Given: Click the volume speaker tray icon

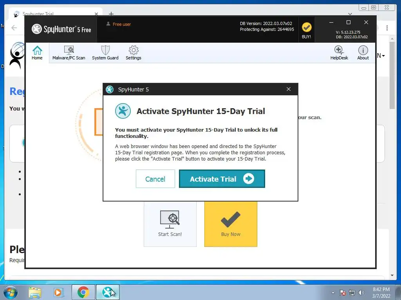Looking at the screenshot, I should coord(361,293).
